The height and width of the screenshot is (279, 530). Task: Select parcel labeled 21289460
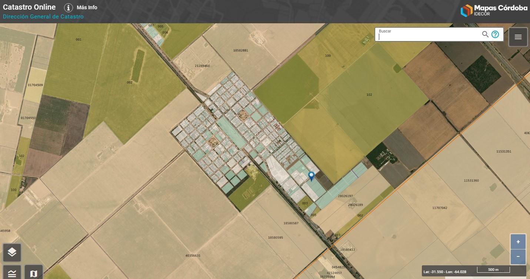click(202, 66)
